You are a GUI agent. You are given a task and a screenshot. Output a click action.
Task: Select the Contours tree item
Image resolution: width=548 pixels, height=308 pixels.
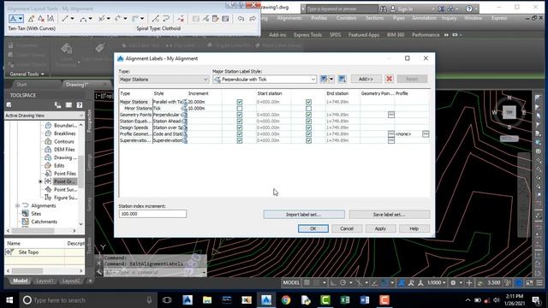coord(63,141)
